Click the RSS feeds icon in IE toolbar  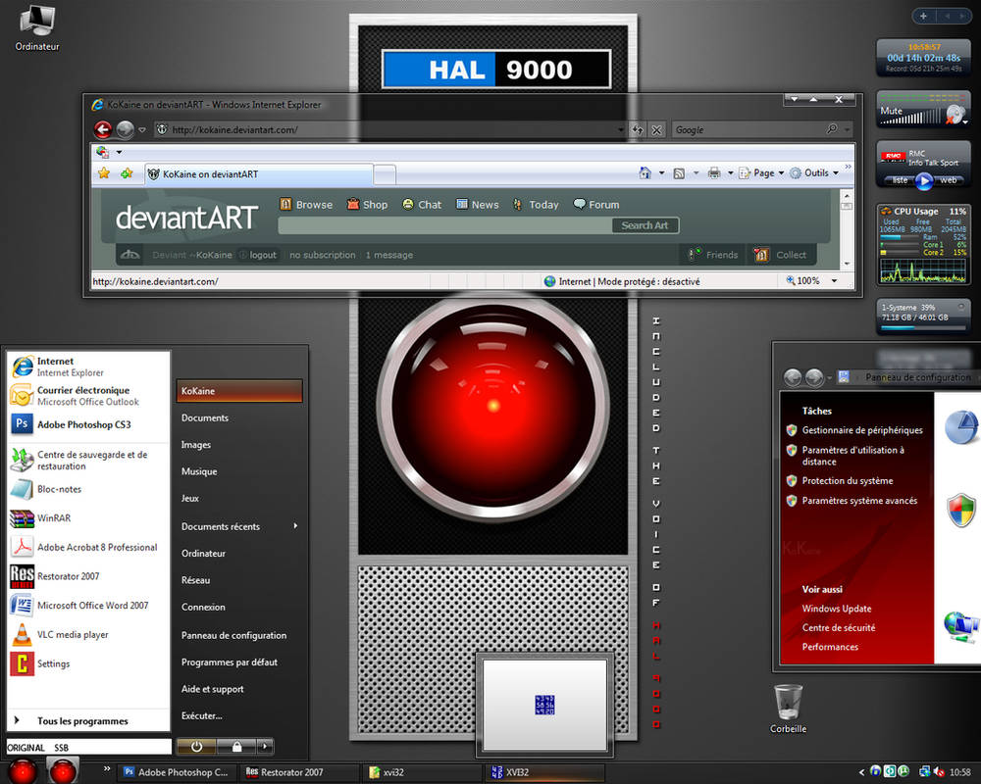(679, 173)
